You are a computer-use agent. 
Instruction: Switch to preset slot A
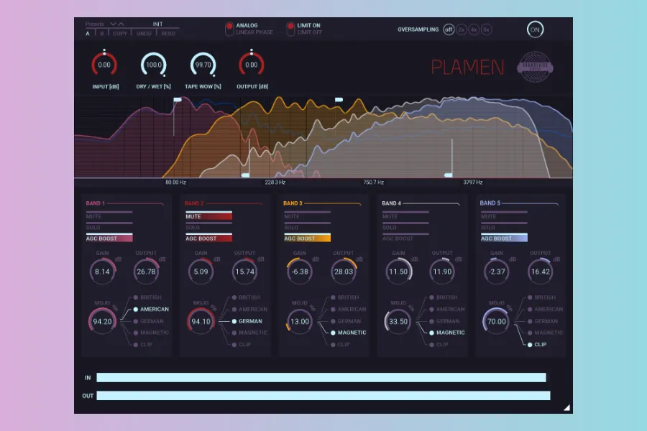88,33
